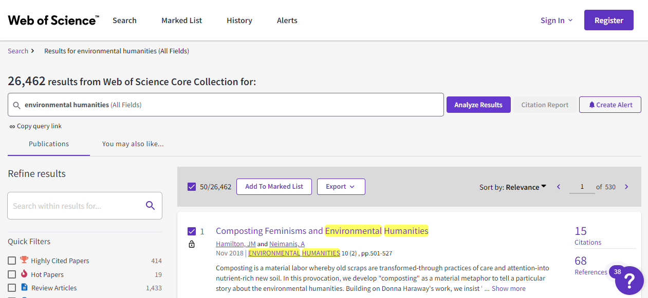Check the Review Articles filter
The height and width of the screenshot is (298, 648).
pos(12,288)
